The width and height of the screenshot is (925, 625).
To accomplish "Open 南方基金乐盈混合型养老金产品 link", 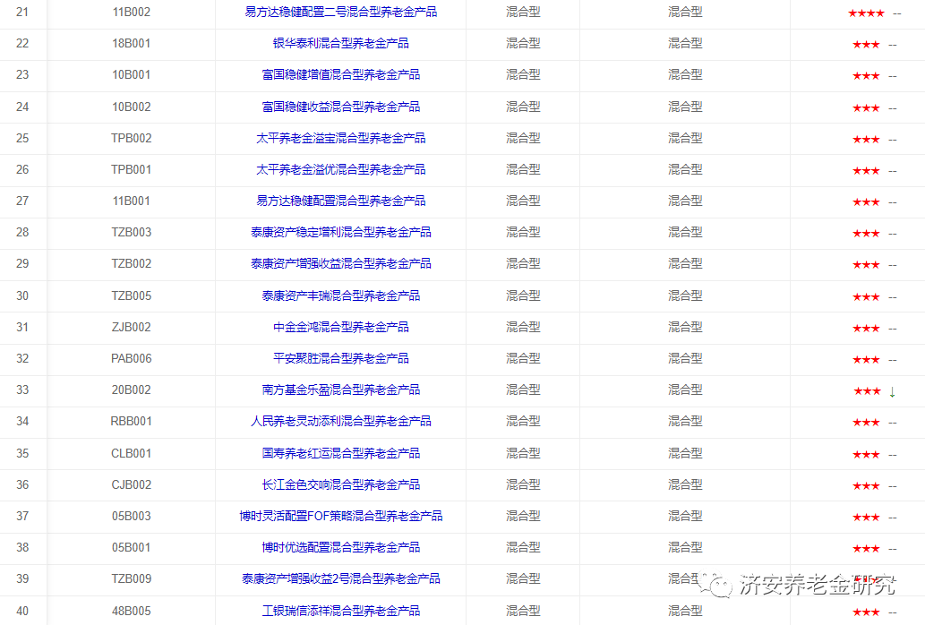I will pos(340,390).
